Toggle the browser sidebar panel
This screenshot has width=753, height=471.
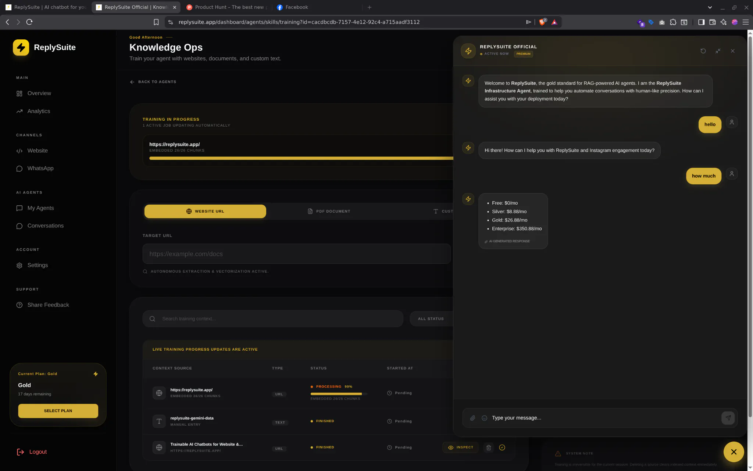coord(701,22)
